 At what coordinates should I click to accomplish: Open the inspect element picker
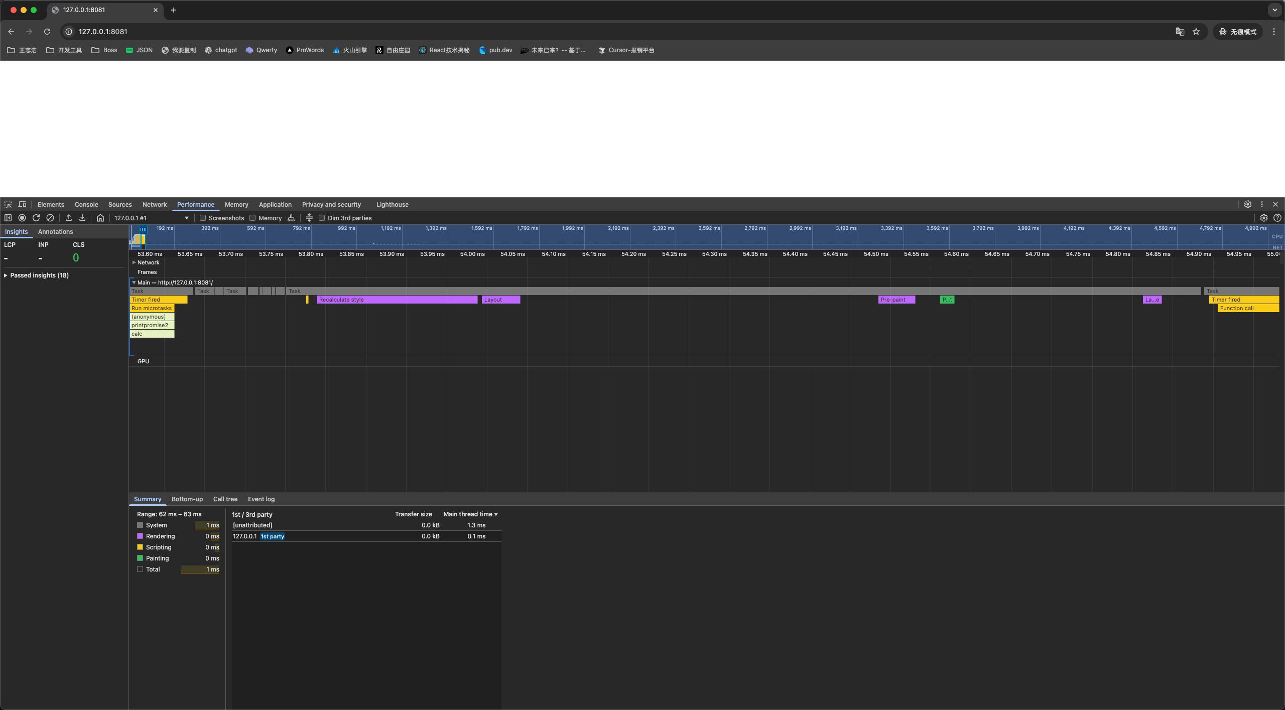click(x=8, y=204)
